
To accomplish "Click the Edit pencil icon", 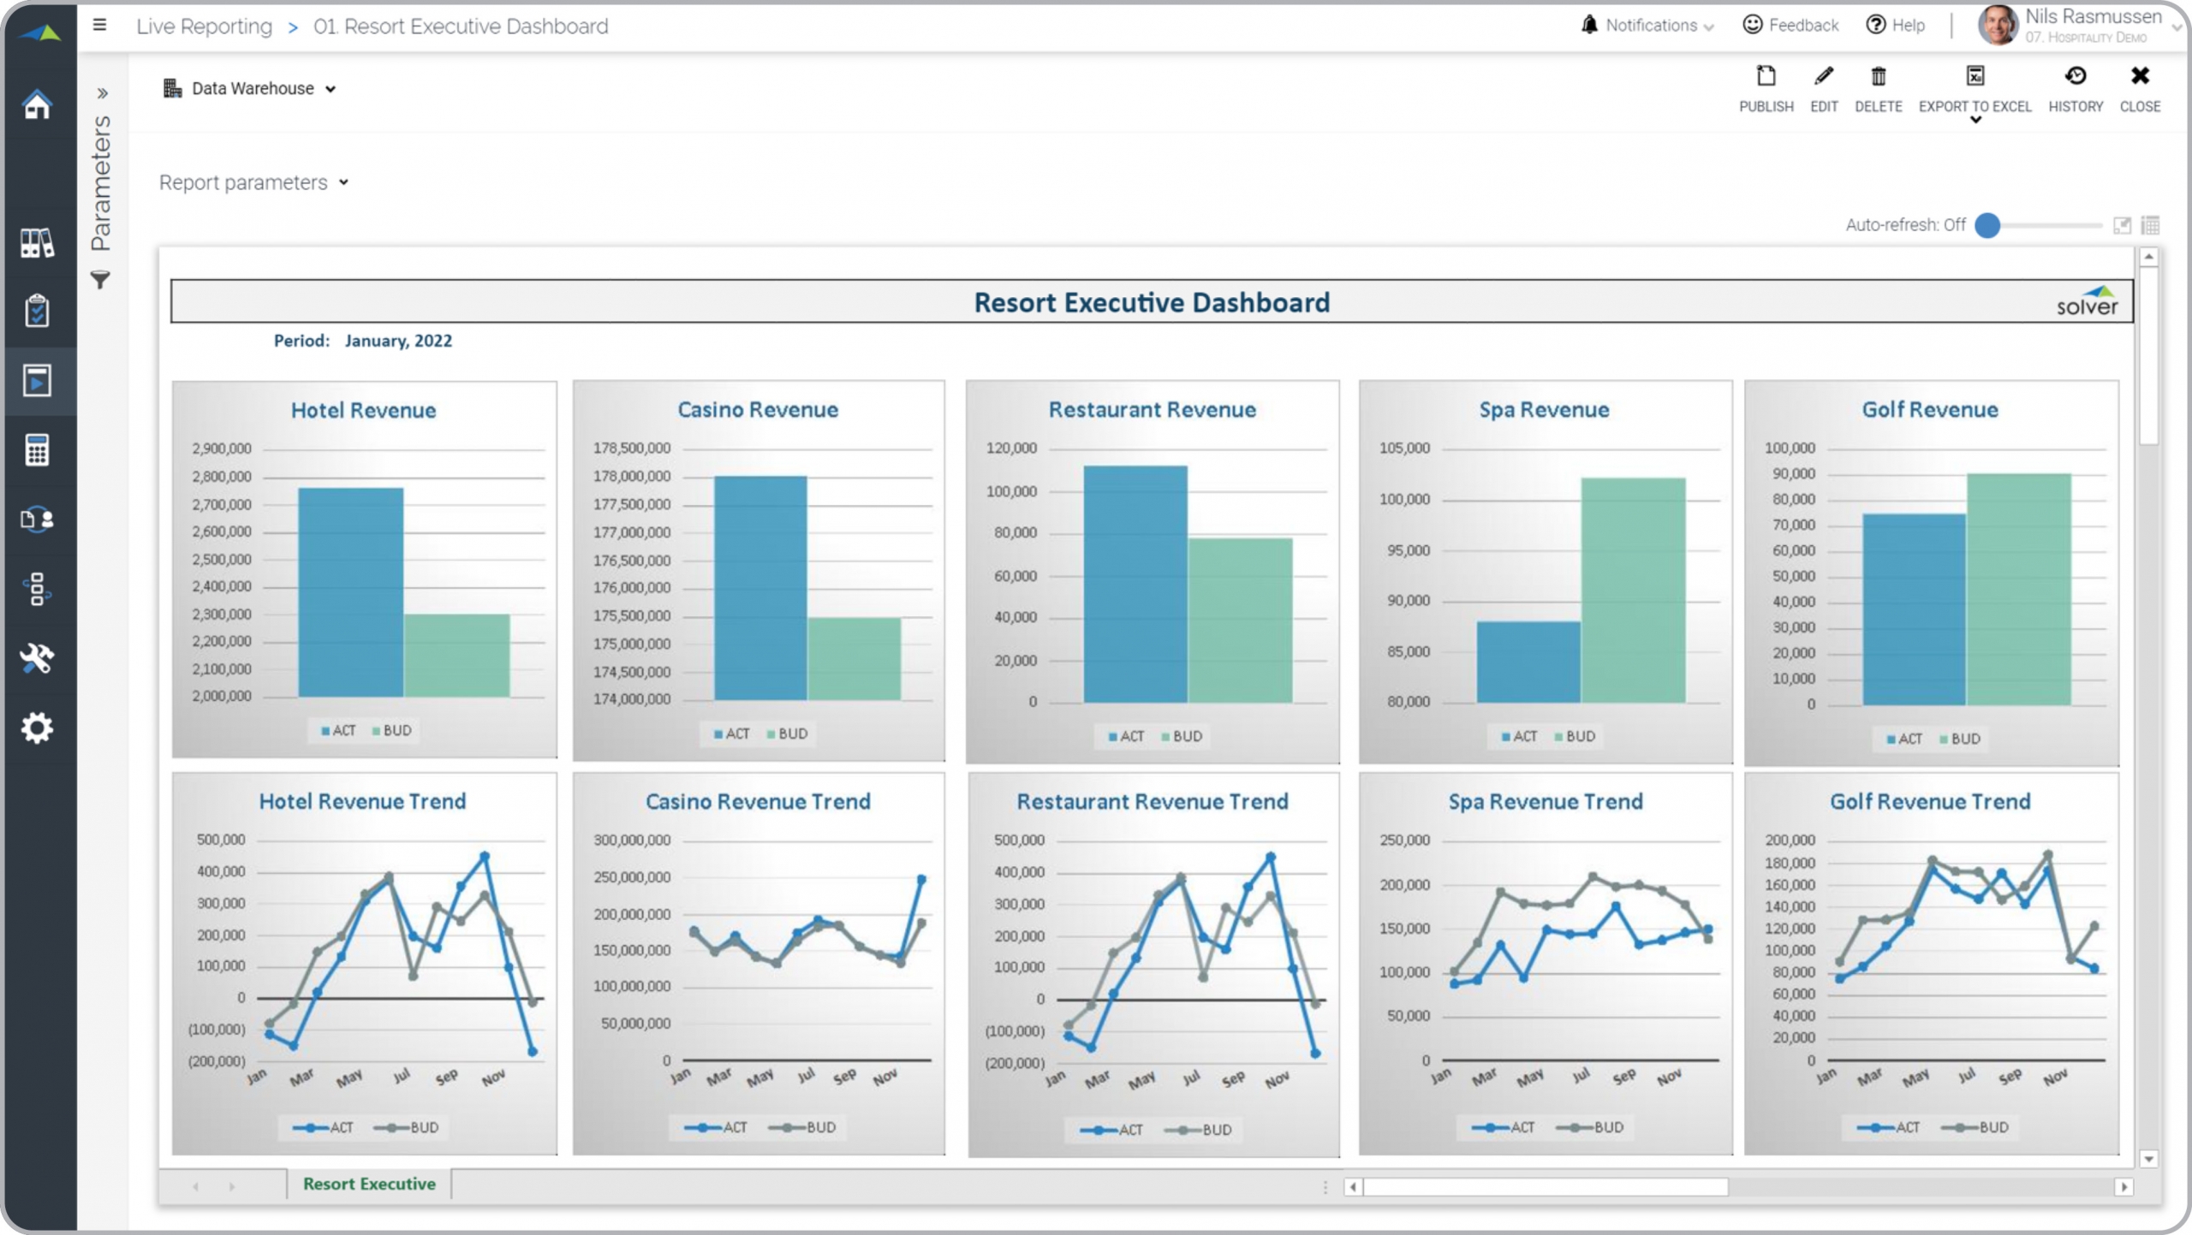I will pos(1823,77).
